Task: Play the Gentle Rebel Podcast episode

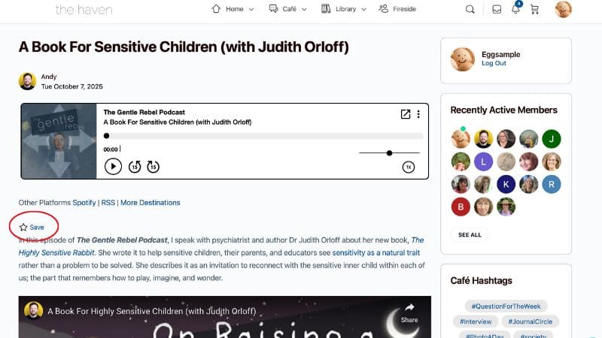Action: click(113, 166)
